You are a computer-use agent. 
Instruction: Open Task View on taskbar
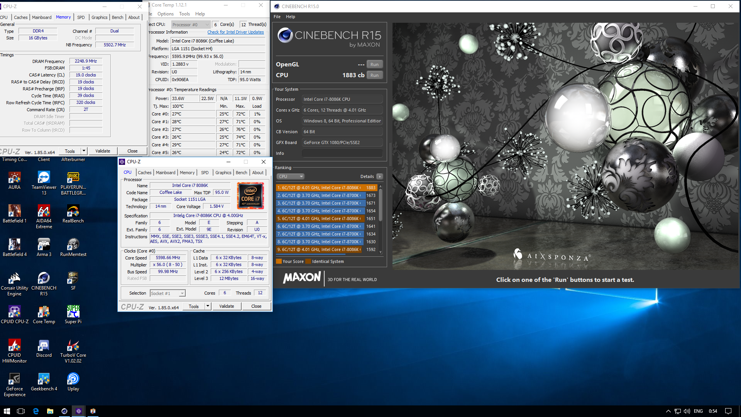[x=21, y=411]
